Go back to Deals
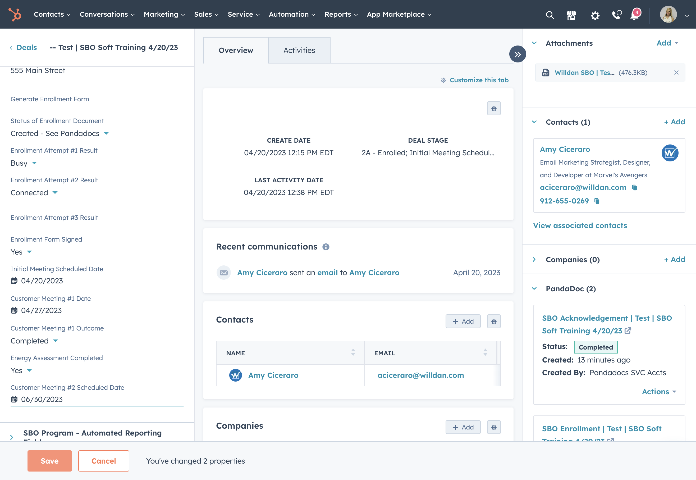Image resolution: width=696 pixels, height=480 pixels. click(24, 48)
